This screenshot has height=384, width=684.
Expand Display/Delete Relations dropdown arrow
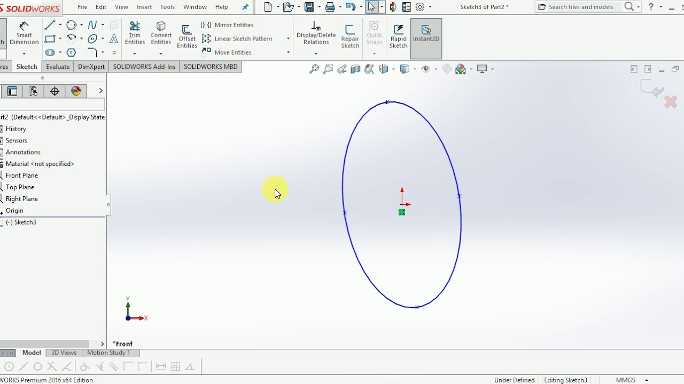pyautogui.click(x=316, y=53)
